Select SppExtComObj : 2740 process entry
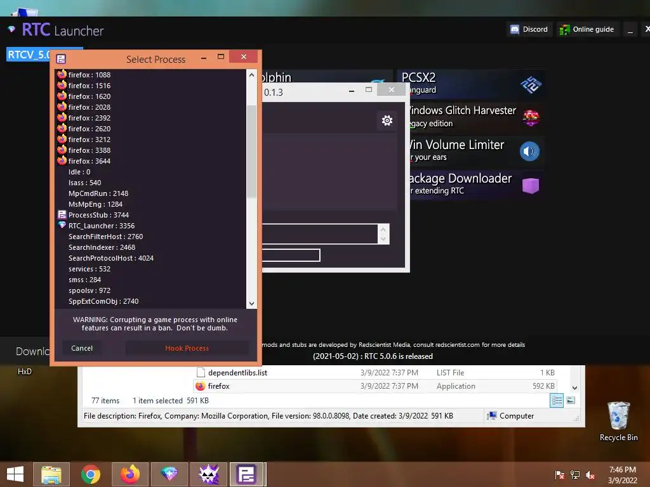This screenshot has height=487, width=650. (151, 301)
